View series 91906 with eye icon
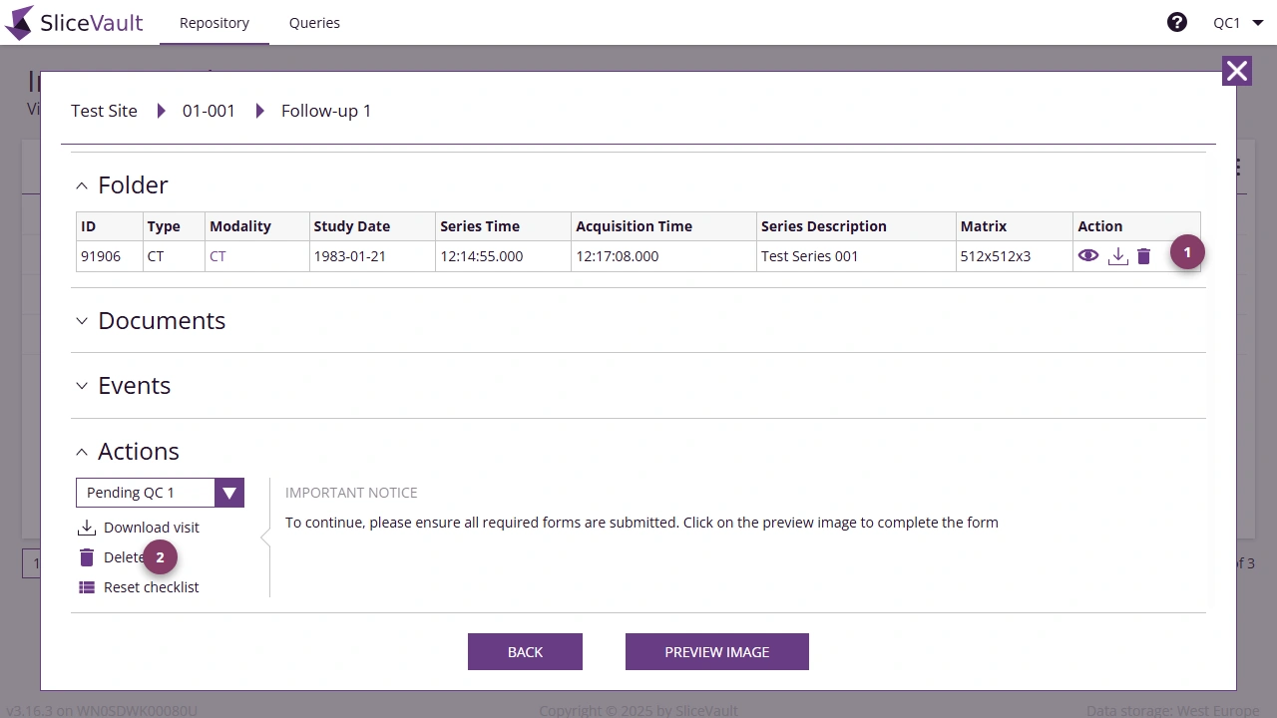 click(x=1088, y=256)
